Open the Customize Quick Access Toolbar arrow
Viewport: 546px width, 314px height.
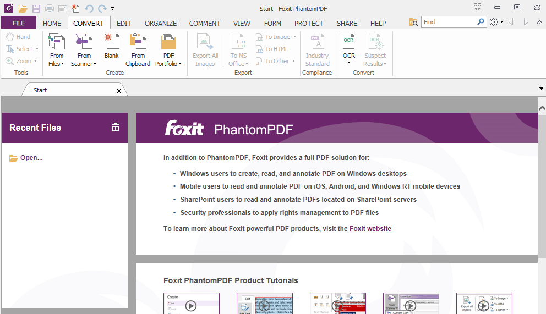point(112,9)
